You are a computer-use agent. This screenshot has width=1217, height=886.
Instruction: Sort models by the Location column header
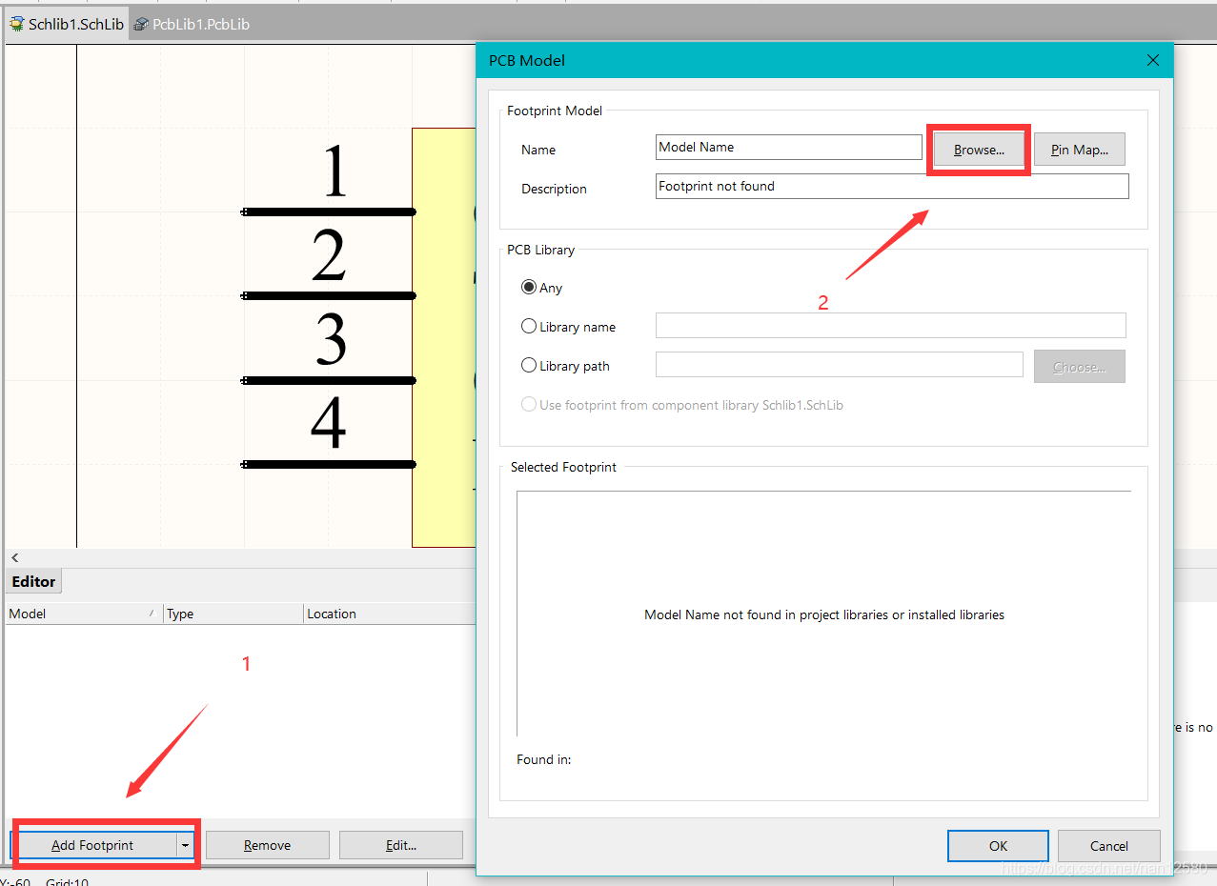click(389, 614)
